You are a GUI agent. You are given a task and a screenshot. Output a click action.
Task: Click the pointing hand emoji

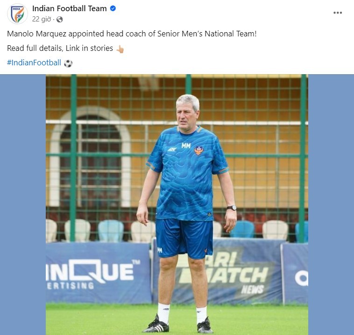pyautogui.click(x=120, y=49)
